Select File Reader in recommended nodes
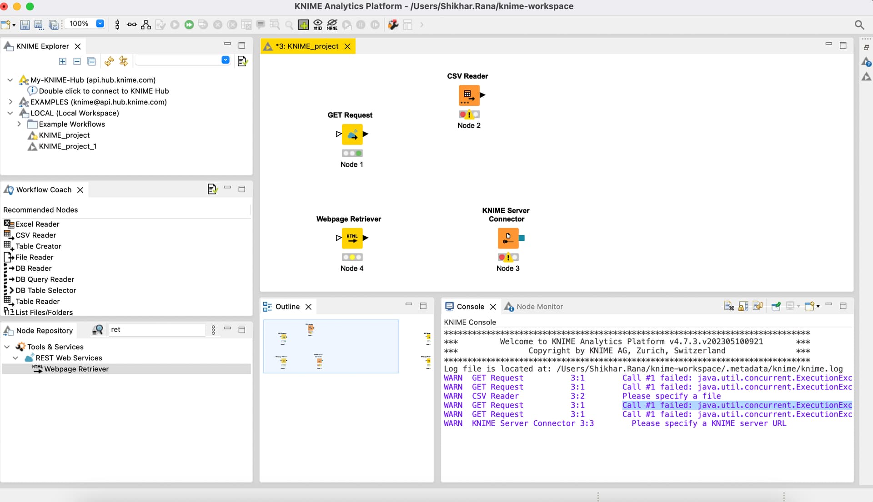Image resolution: width=873 pixels, height=502 pixels. (35, 257)
